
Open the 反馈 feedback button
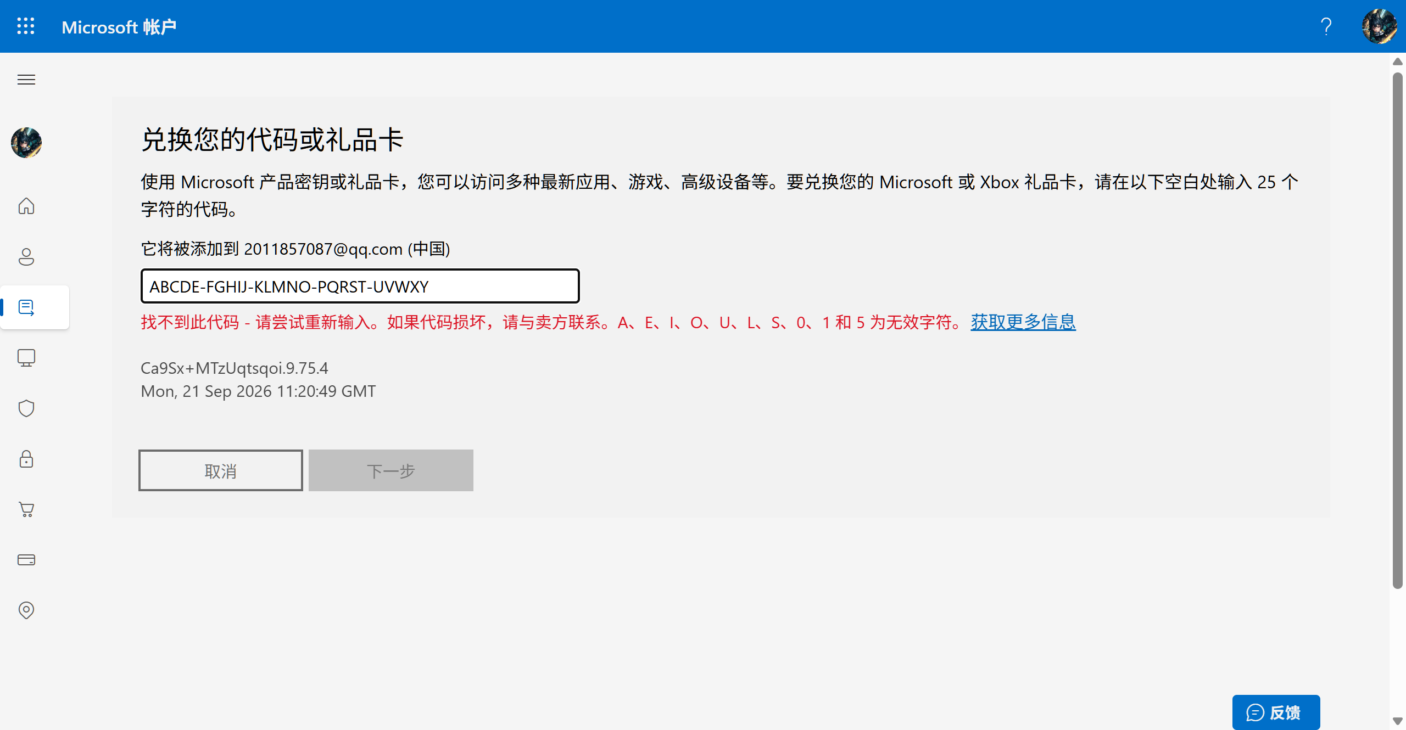(1276, 712)
